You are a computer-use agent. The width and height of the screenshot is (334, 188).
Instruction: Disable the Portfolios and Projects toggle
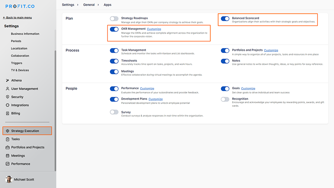click(x=225, y=50)
